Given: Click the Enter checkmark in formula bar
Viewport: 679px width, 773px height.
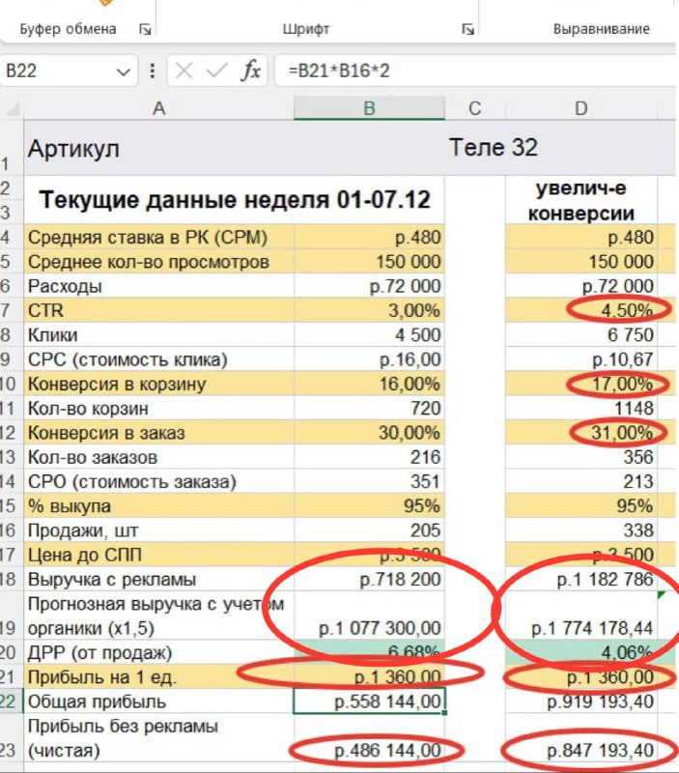Looking at the screenshot, I should click(216, 71).
